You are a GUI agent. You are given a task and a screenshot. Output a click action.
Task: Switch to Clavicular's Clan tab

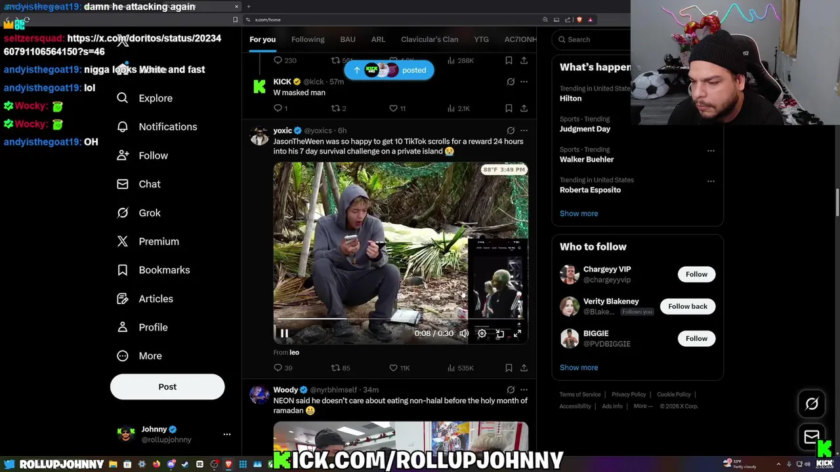tap(430, 39)
